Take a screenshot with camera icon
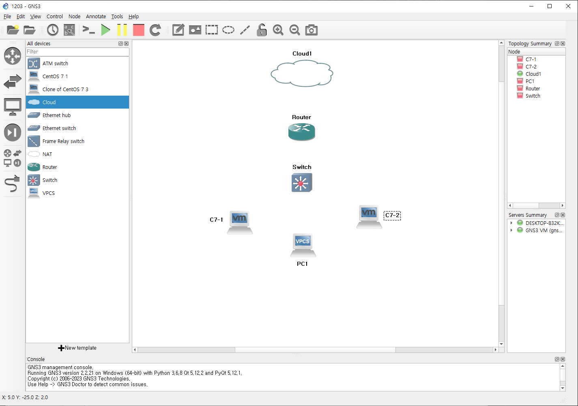Viewport: 578px width, 406px height. (312, 30)
